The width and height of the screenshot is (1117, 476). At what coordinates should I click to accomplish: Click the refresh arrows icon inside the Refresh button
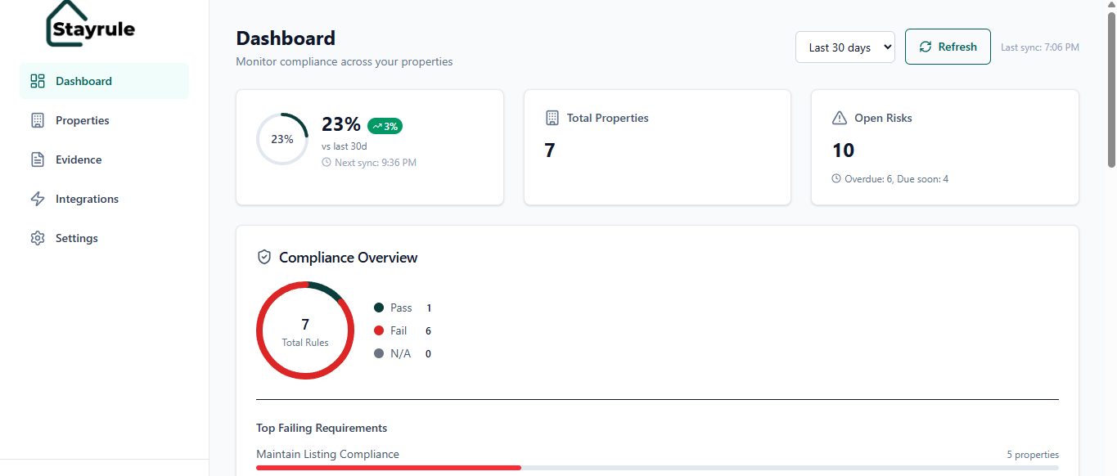coord(926,47)
